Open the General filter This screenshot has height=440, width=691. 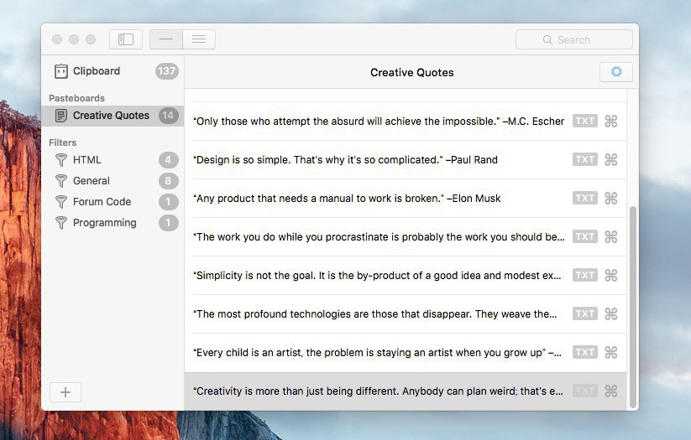(113, 181)
